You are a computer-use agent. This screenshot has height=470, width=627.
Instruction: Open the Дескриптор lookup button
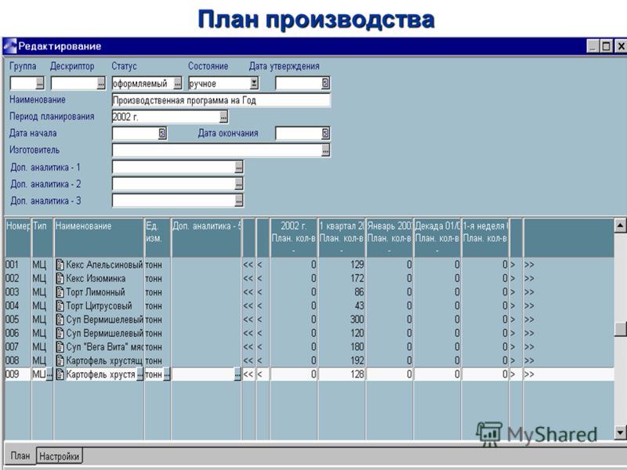pos(101,84)
